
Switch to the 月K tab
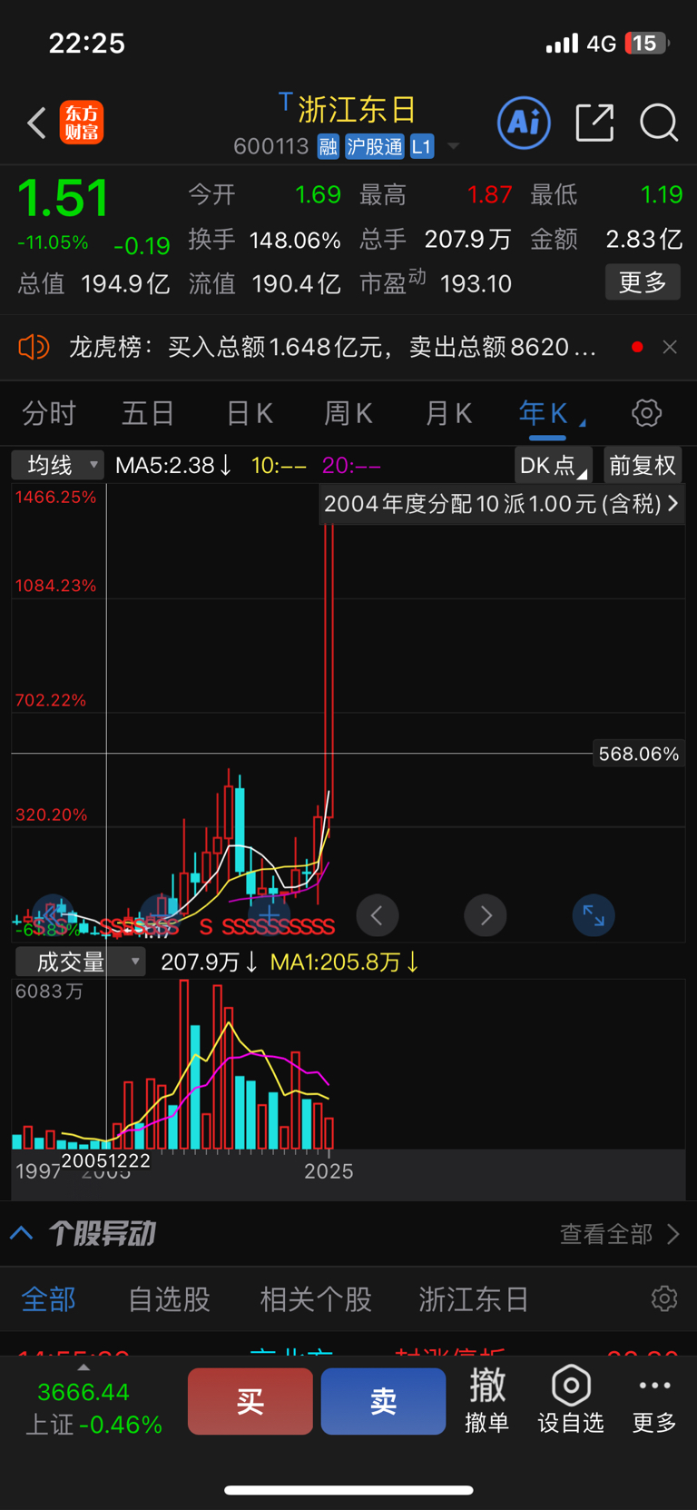448,414
